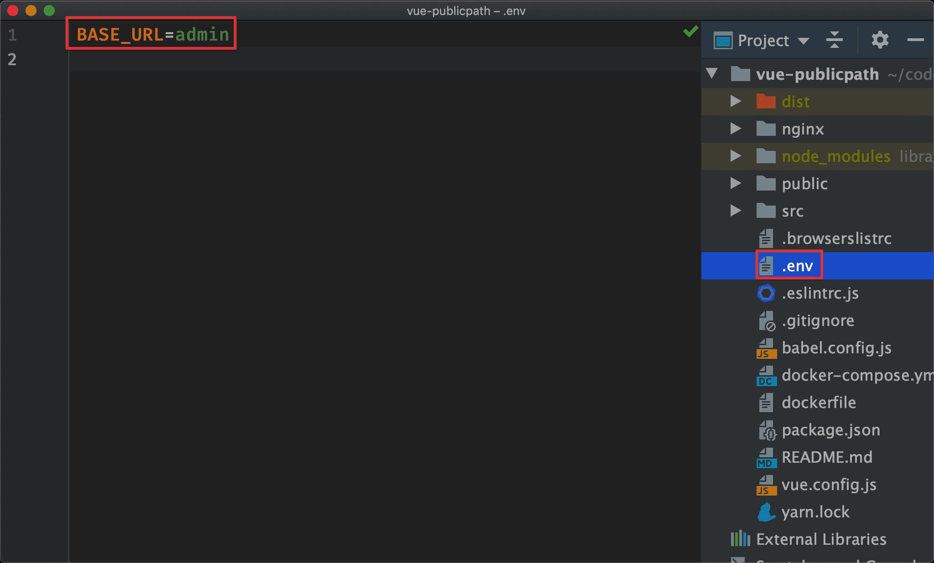Image resolution: width=934 pixels, height=563 pixels.
Task: Click the green macOS zoom button
Action: tap(49, 10)
